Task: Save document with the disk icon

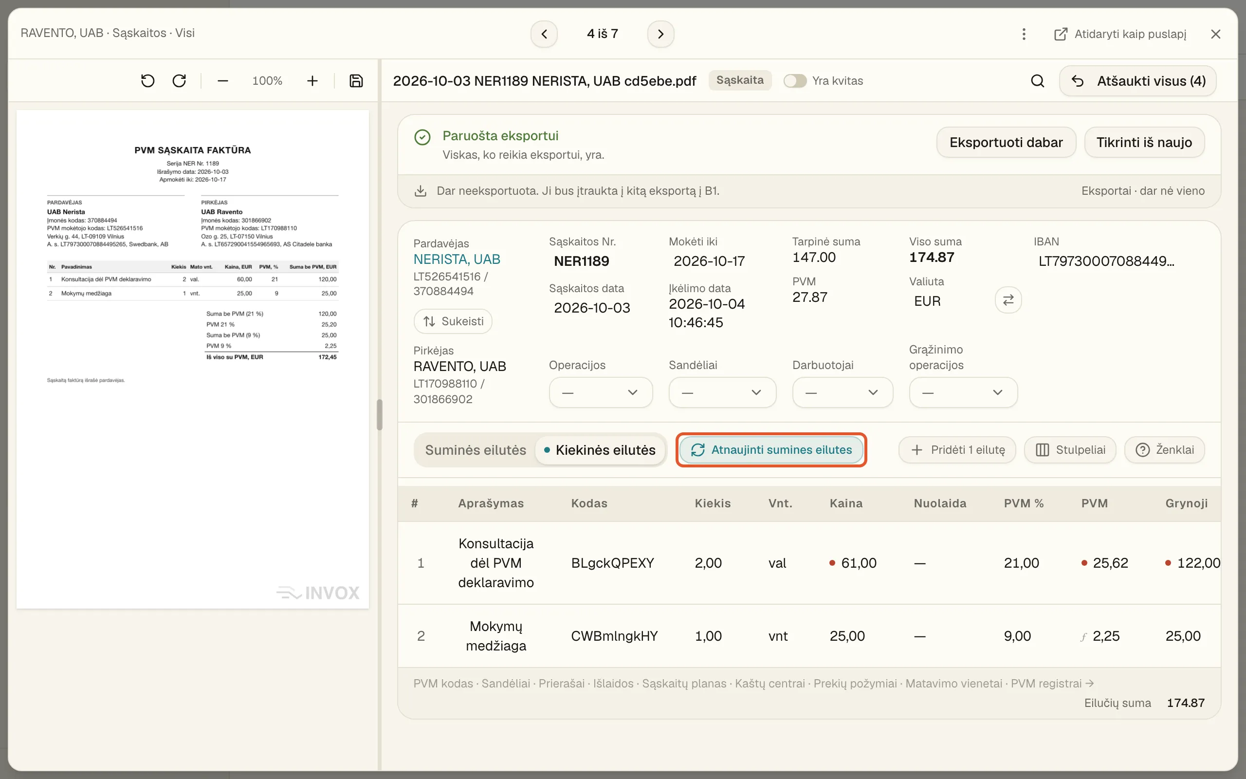Action: click(x=356, y=81)
